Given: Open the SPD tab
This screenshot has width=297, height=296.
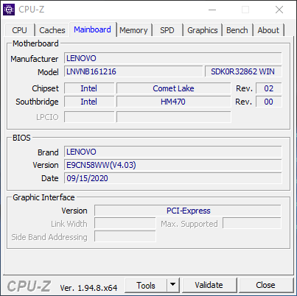Looking at the screenshot, I should pyautogui.click(x=167, y=30).
